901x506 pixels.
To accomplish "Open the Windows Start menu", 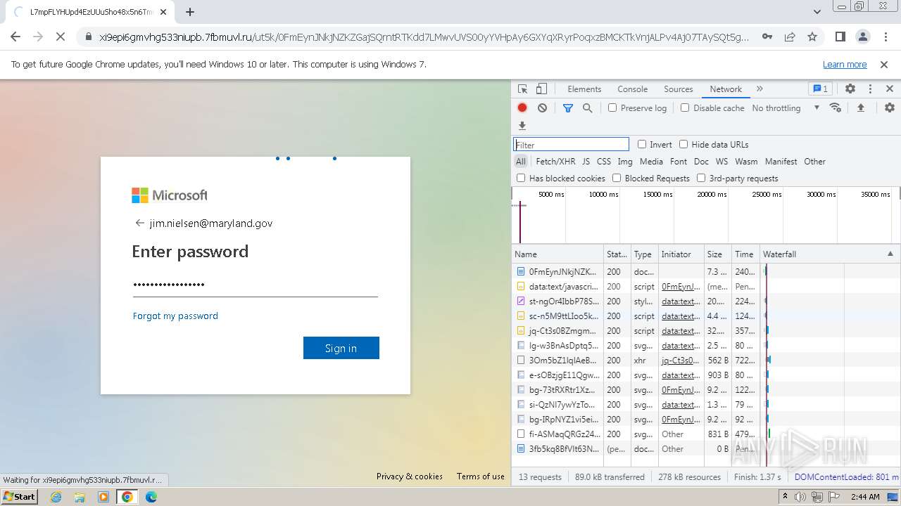I will click(20, 497).
